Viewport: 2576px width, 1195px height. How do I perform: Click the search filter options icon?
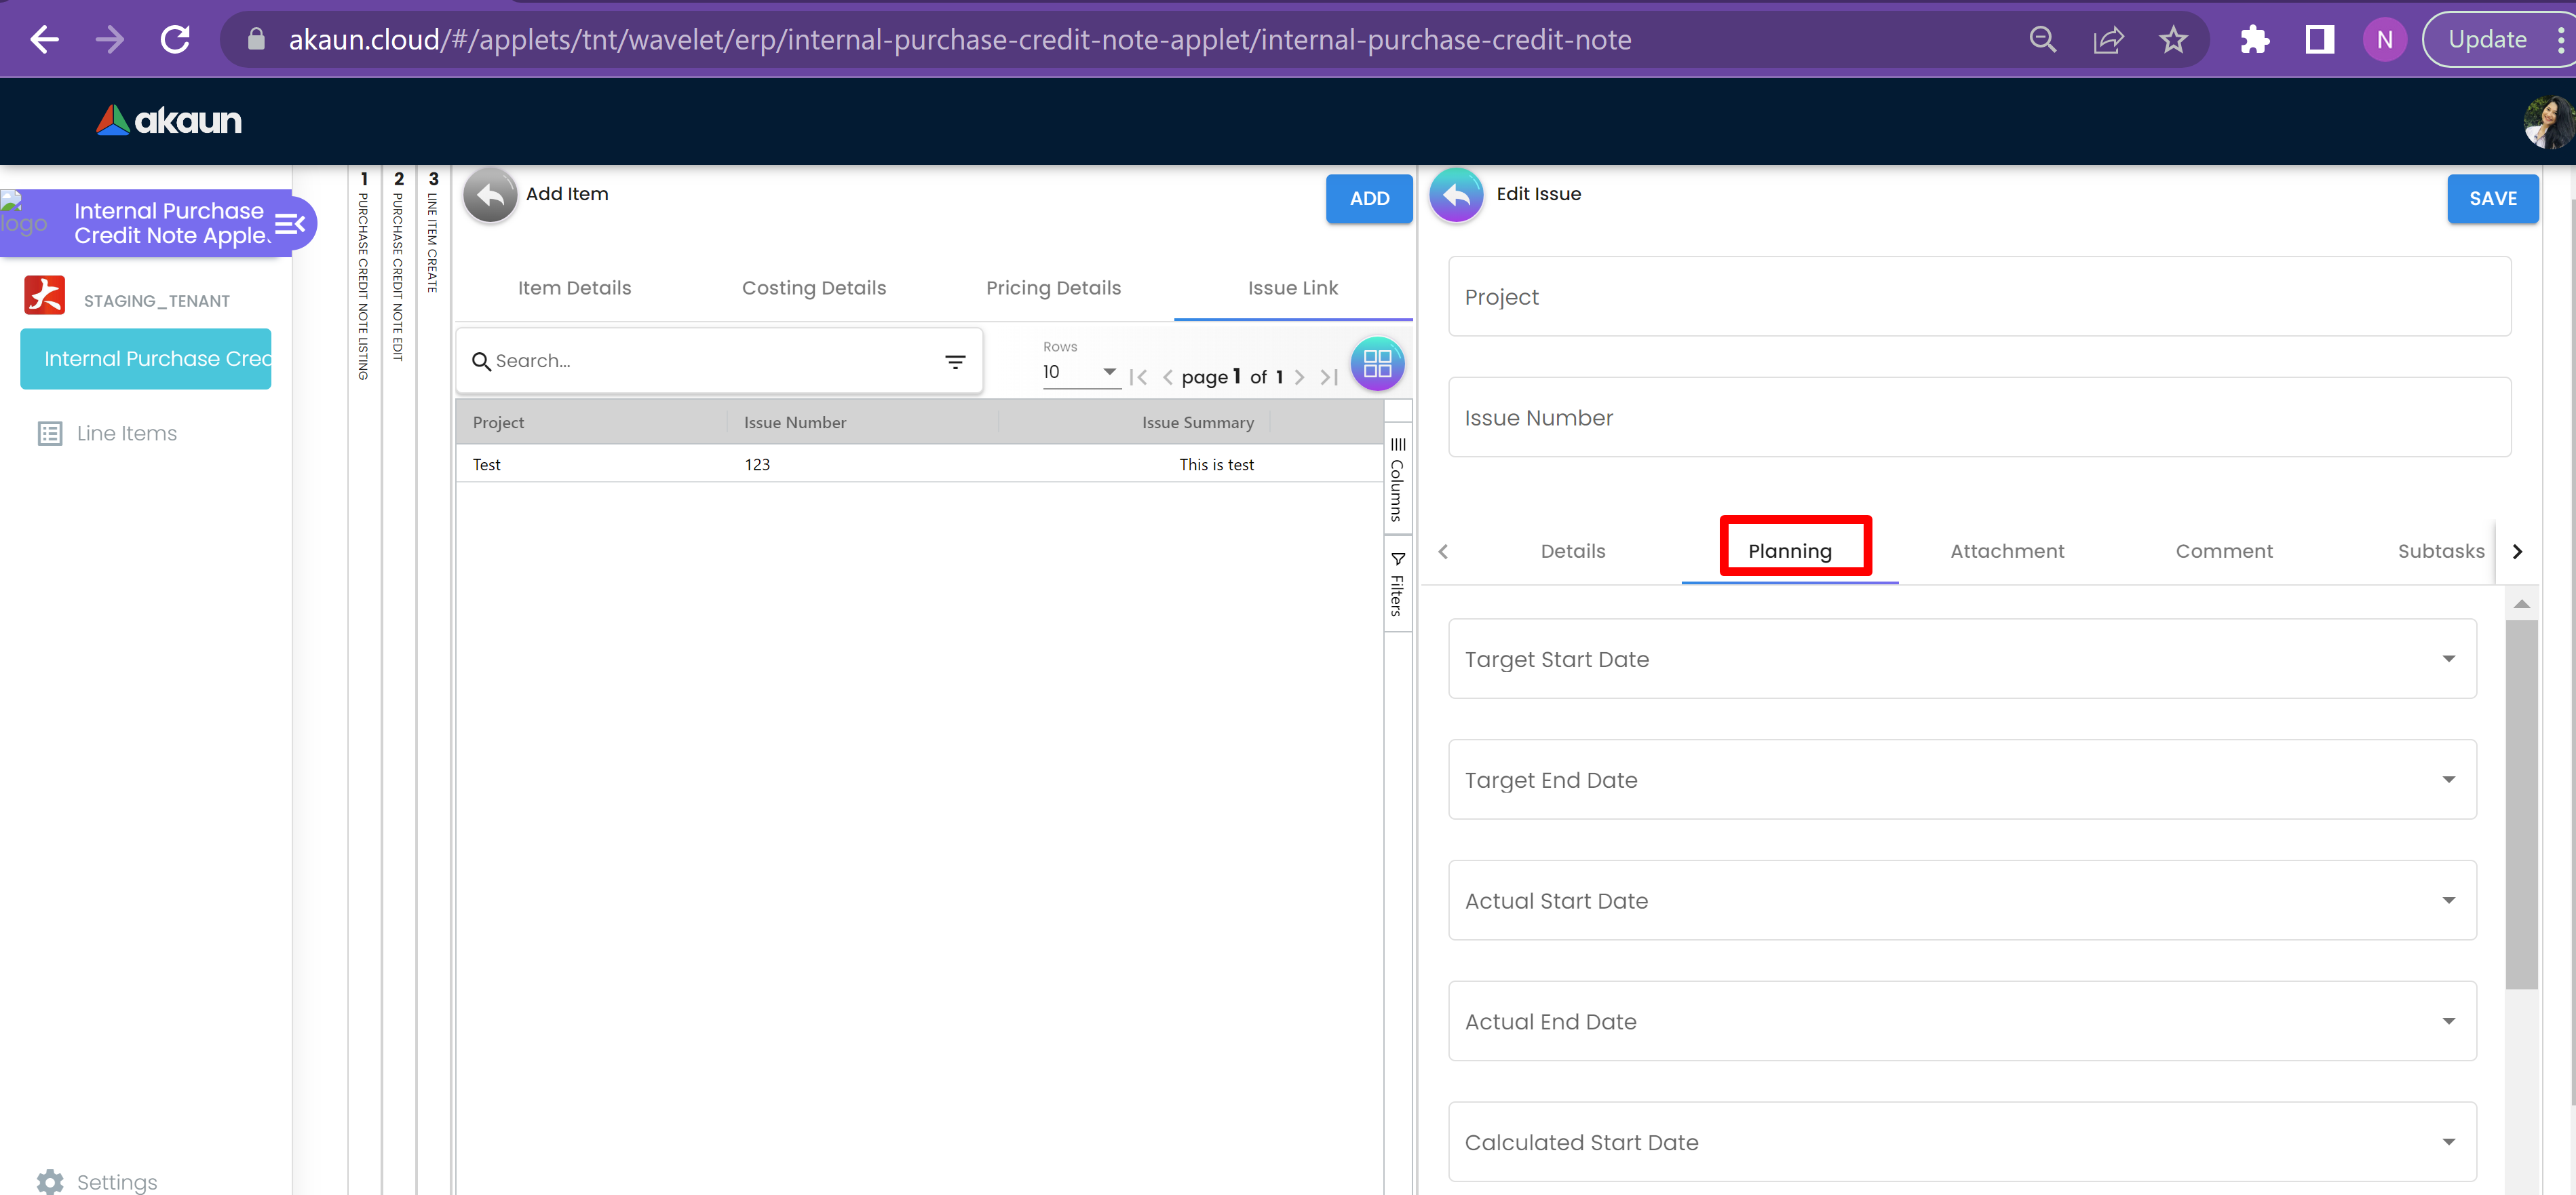tap(955, 362)
